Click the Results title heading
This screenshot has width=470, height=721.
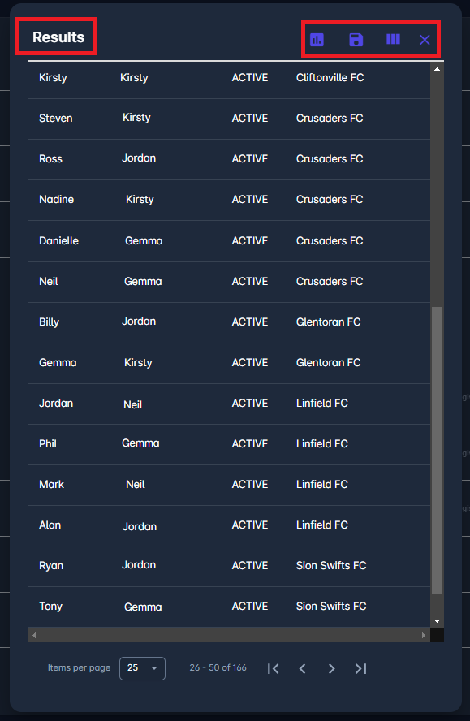[x=55, y=37]
